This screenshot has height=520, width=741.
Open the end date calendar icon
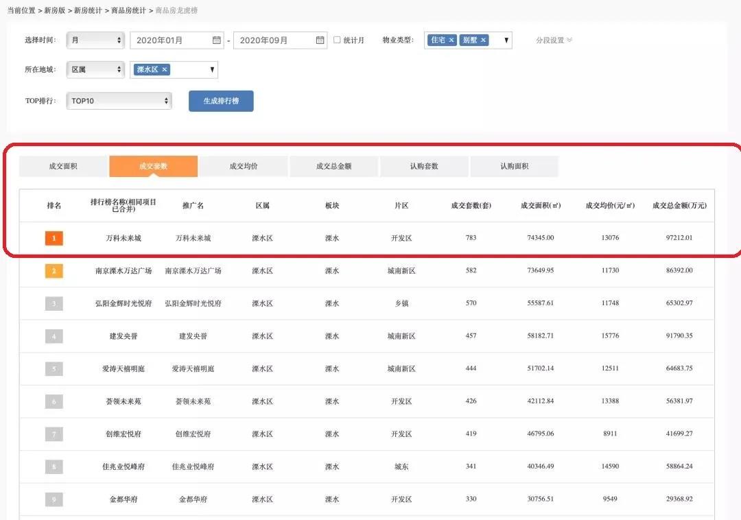320,40
